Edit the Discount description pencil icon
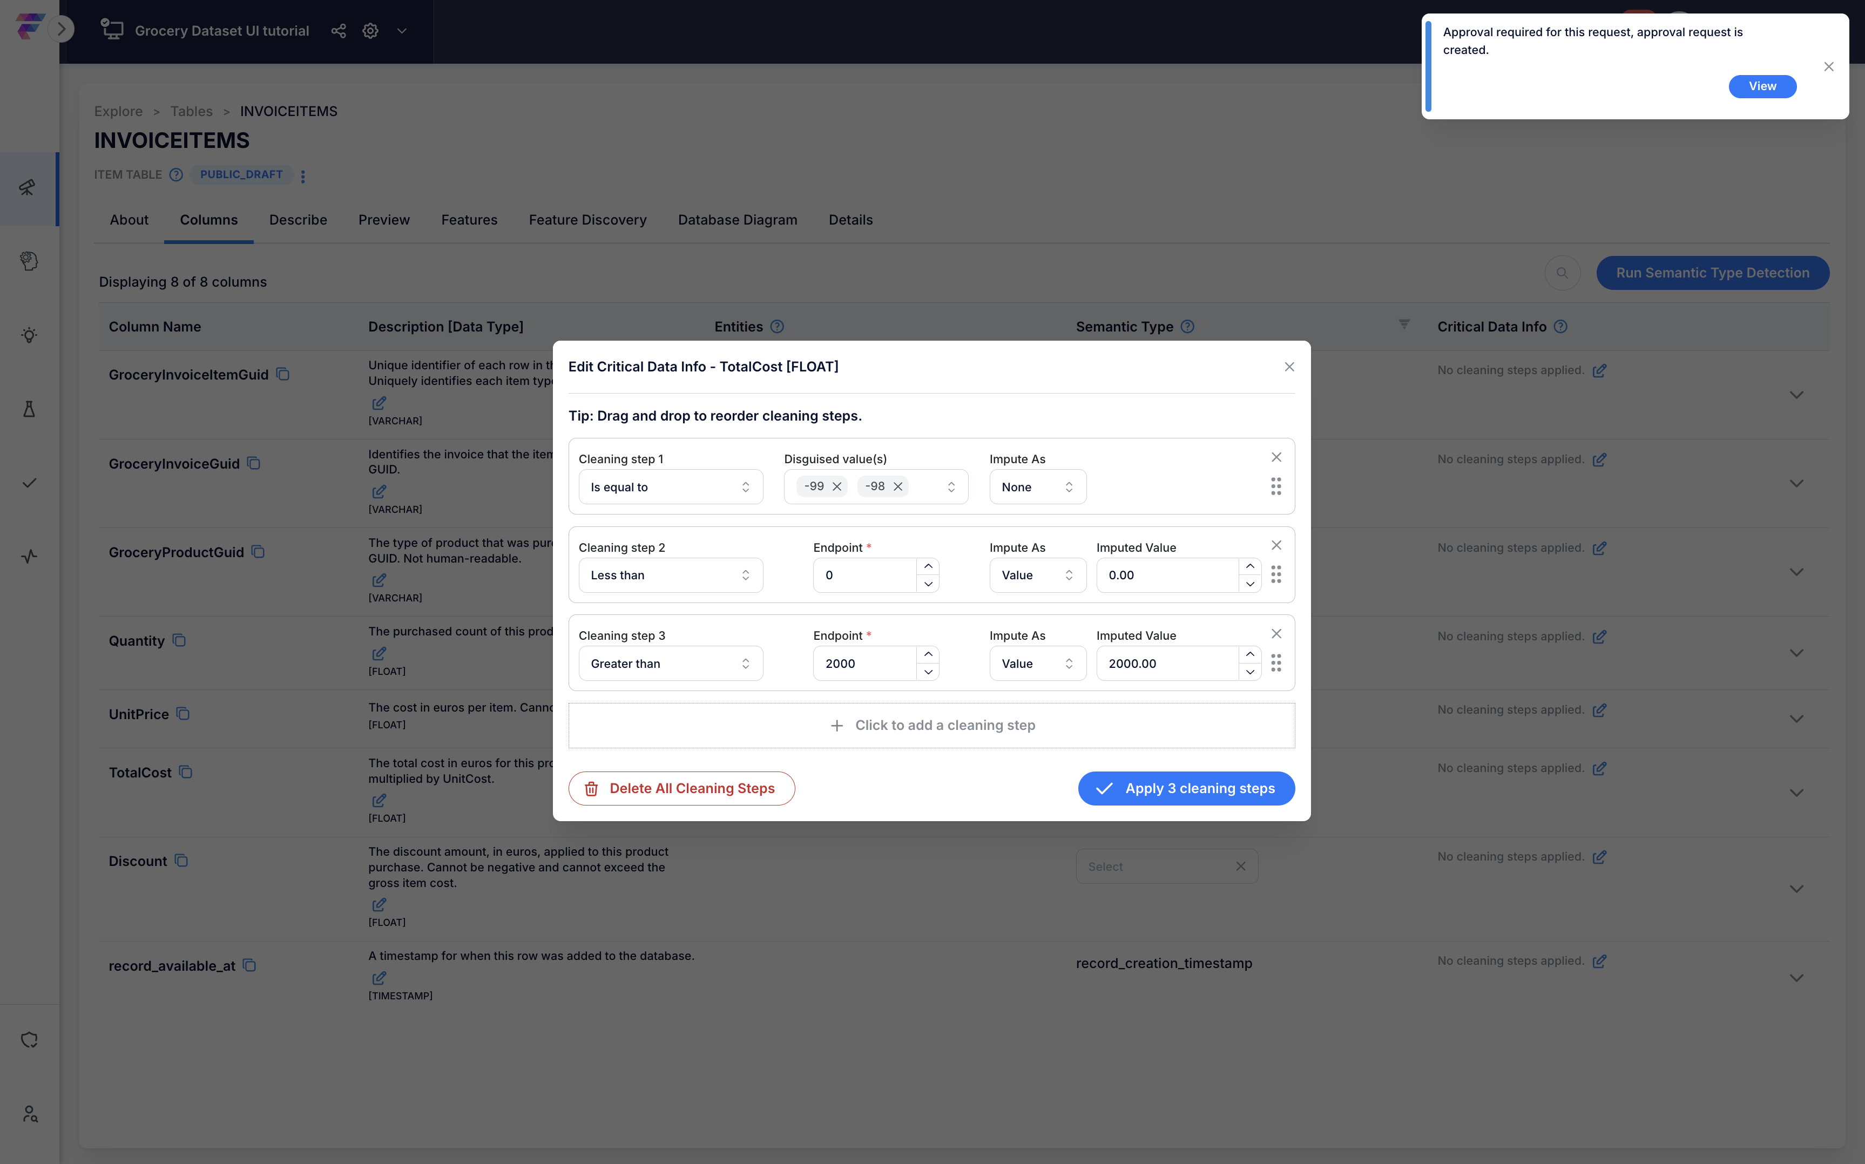 click(379, 904)
